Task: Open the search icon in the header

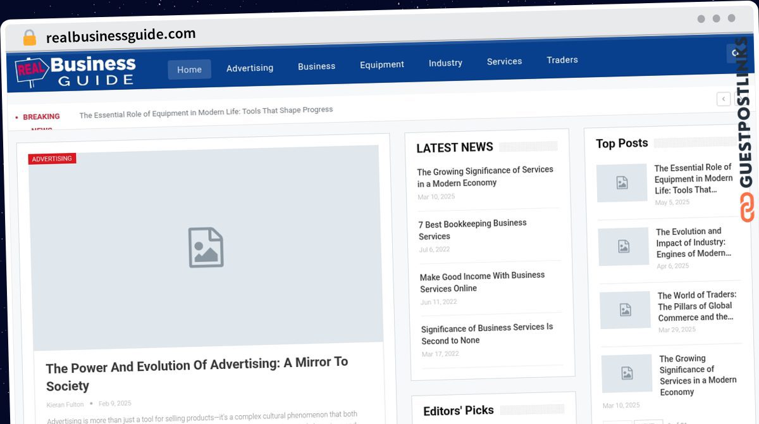Action: (734, 53)
